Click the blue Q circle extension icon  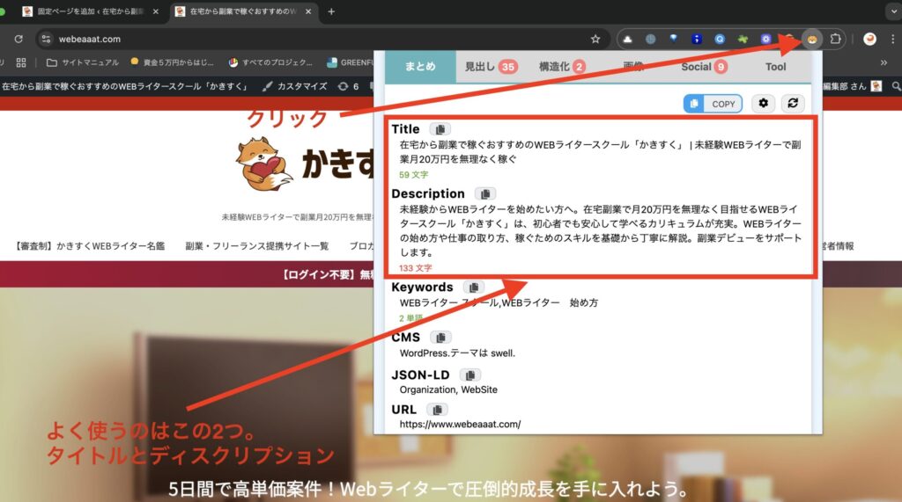(720, 39)
